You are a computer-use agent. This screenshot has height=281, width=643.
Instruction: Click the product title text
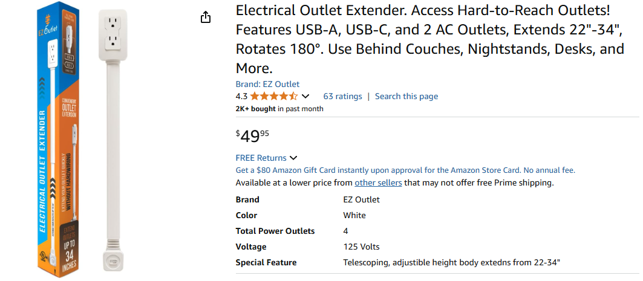429,40
